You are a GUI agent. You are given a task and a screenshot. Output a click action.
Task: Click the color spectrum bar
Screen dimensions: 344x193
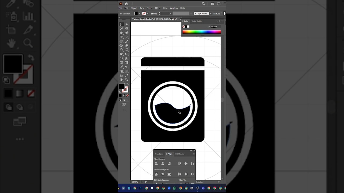[202, 32]
